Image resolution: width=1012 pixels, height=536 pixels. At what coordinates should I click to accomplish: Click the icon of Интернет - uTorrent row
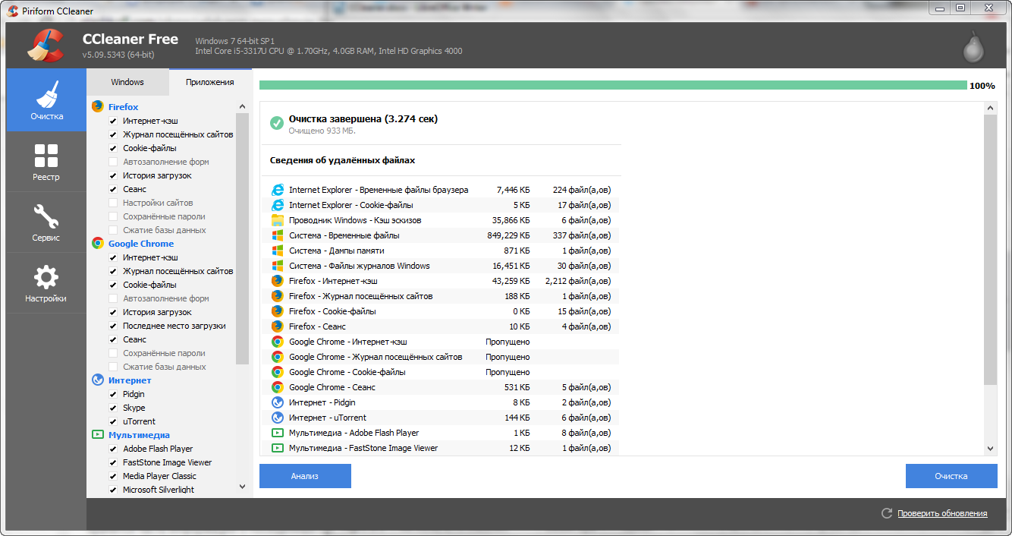[278, 418]
